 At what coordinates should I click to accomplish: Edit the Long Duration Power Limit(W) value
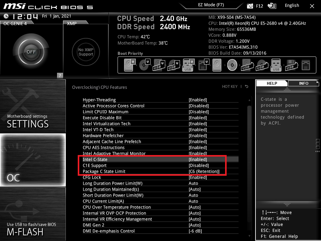(x=160, y=183)
